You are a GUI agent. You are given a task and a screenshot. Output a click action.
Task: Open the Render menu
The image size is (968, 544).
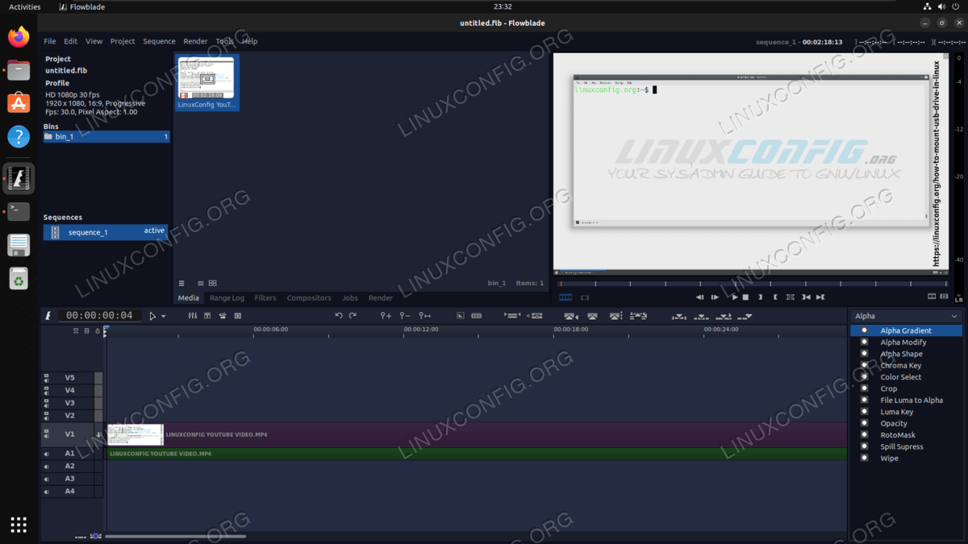point(195,41)
